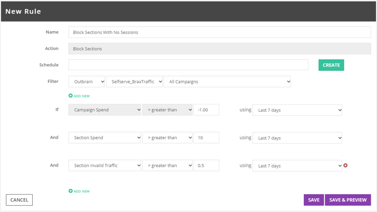The height and width of the screenshot is (212, 377).
Task: Click the Name input field
Action: (x=219, y=32)
